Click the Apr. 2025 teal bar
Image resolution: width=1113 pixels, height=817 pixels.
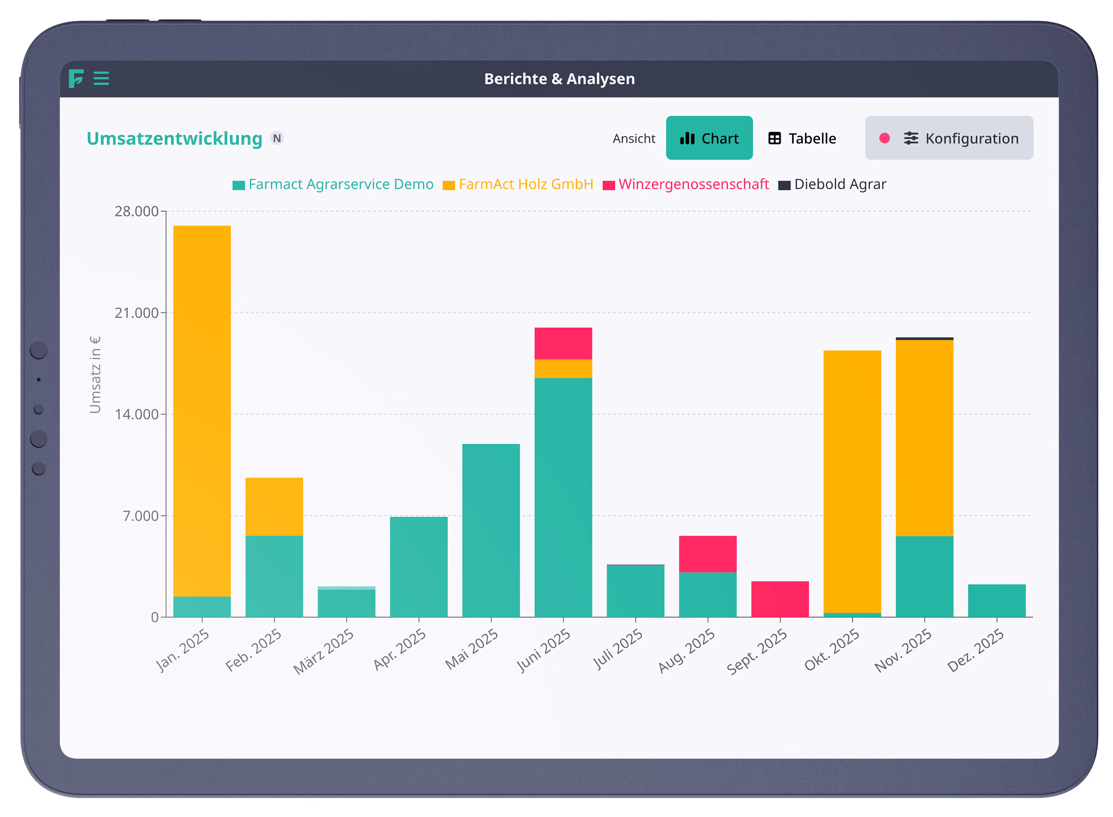point(418,567)
